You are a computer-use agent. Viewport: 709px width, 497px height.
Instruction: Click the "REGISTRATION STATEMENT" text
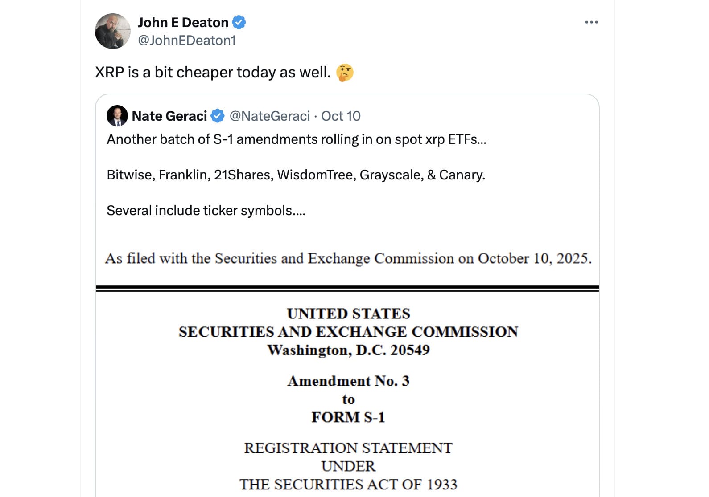click(348, 448)
